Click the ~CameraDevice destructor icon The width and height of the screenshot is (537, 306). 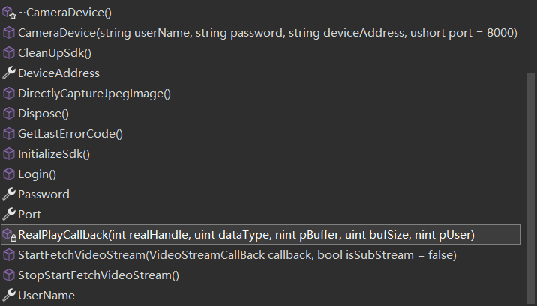tap(9, 13)
